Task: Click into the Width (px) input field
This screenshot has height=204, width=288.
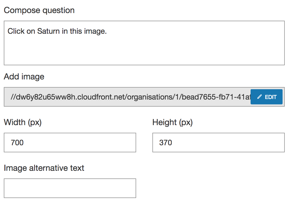Action: click(x=70, y=143)
